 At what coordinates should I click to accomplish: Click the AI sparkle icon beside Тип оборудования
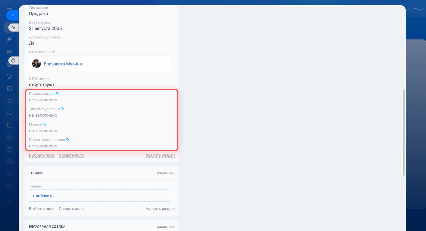pyautogui.click(x=63, y=109)
